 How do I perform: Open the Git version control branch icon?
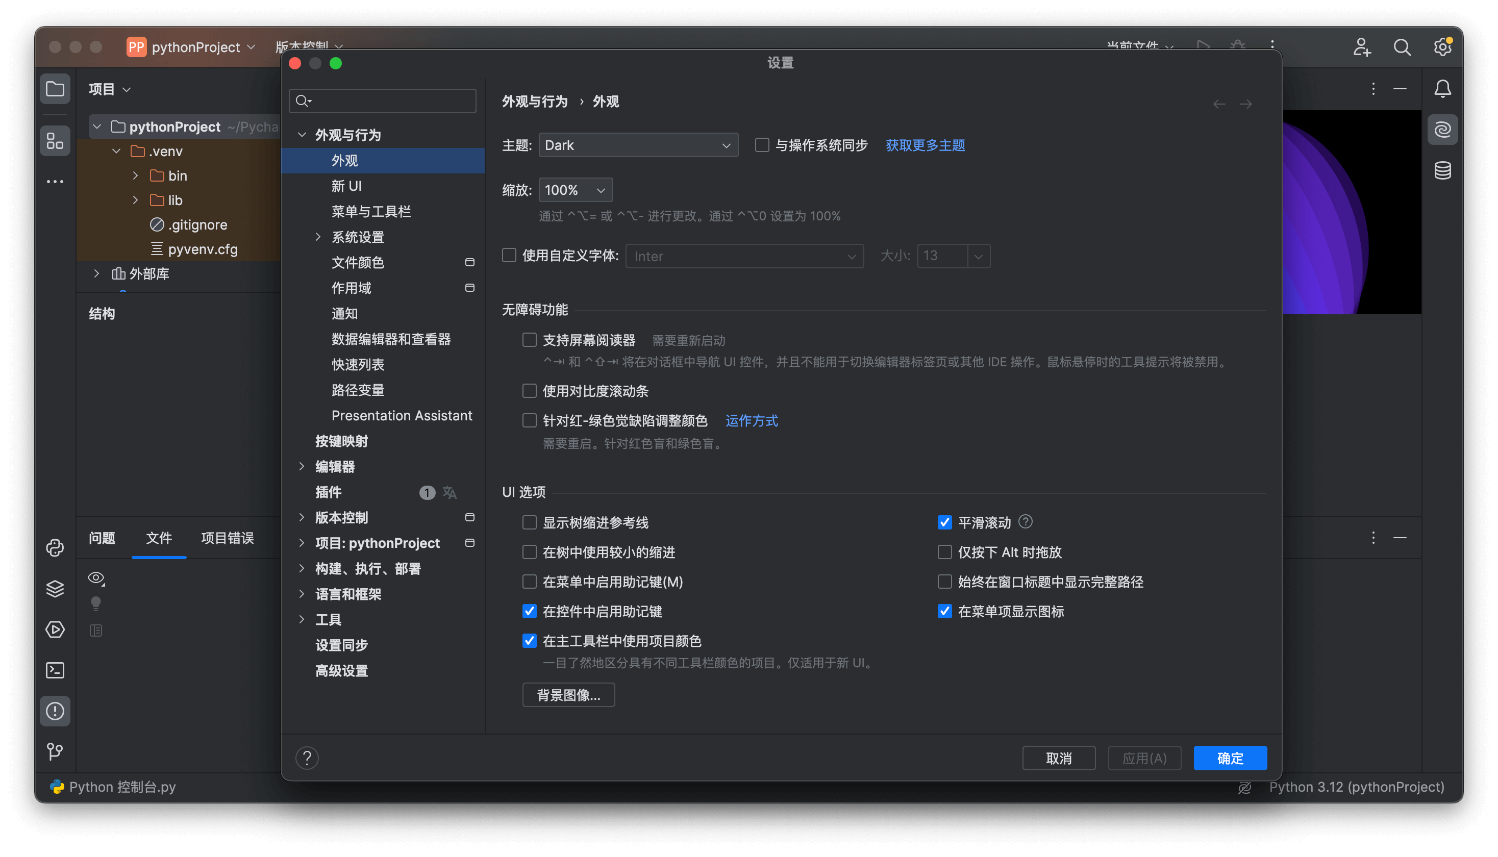point(55,751)
